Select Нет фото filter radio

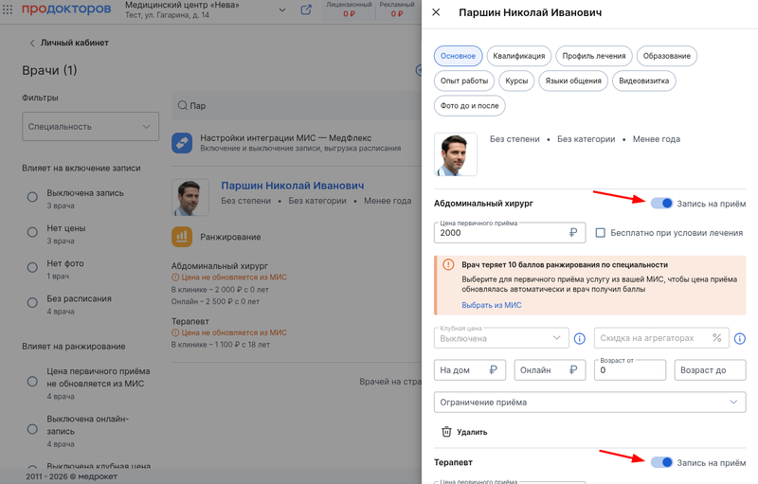pyautogui.click(x=32, y=268)
